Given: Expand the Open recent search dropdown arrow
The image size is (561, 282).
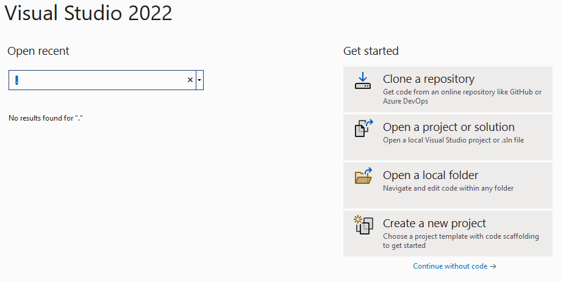Looking at the screenshot, I should [x=199, y=80].
